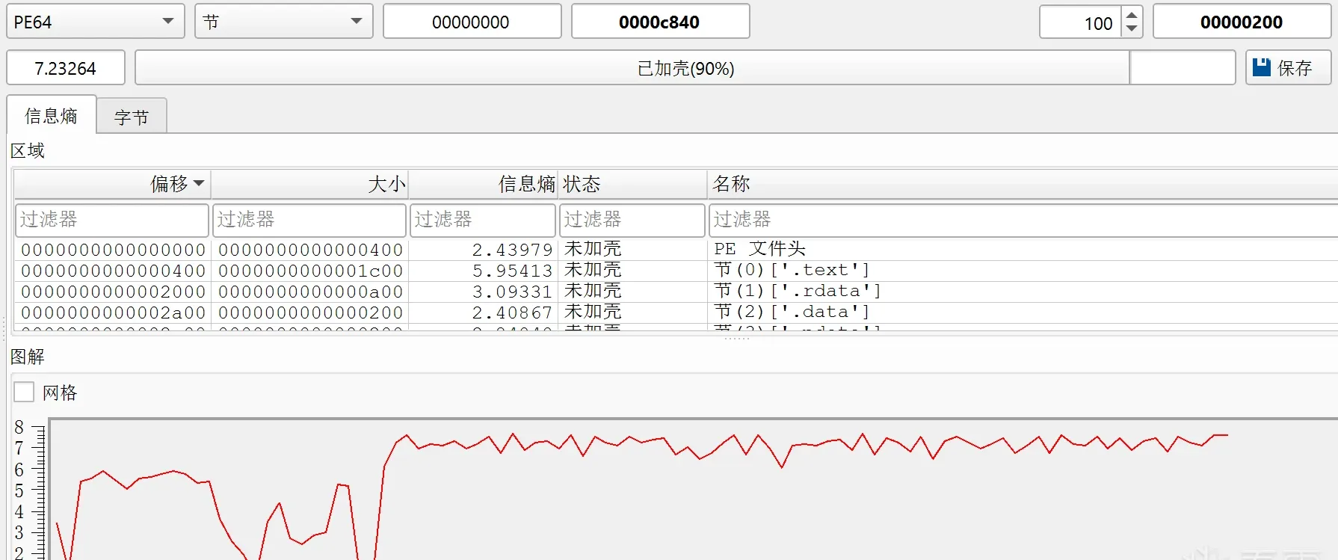
Task: Open the 节 region type dropdown
Action: pyautogui.click(x=283, y=22)
